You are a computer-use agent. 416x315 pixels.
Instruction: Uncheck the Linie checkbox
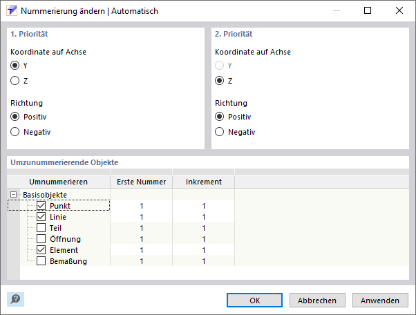pos(41,217)
